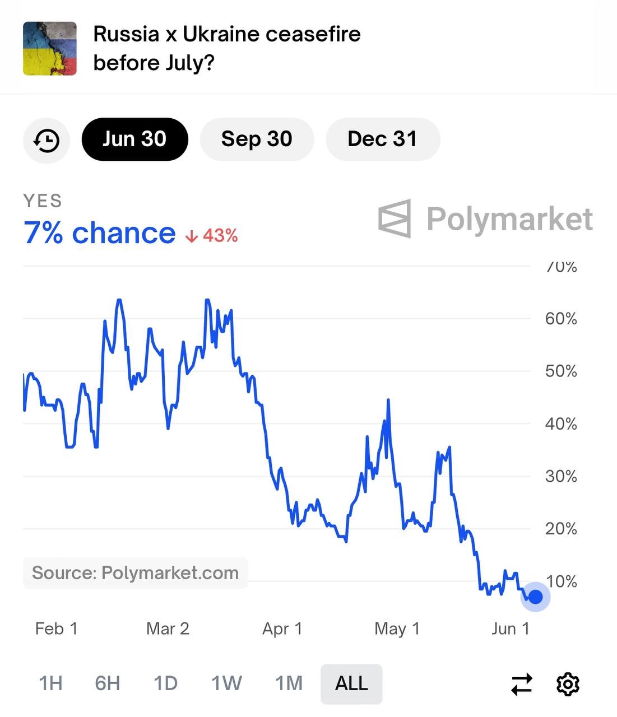This screenshot has height=717, width=617.
Task: Set chart range to 1D
Action: point(166,683)
